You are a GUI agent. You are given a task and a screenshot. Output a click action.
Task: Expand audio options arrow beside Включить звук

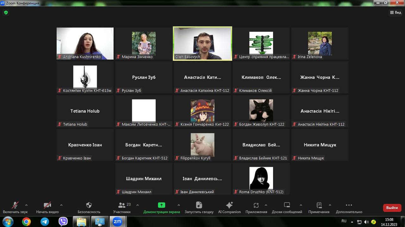[x=26, y=205]
